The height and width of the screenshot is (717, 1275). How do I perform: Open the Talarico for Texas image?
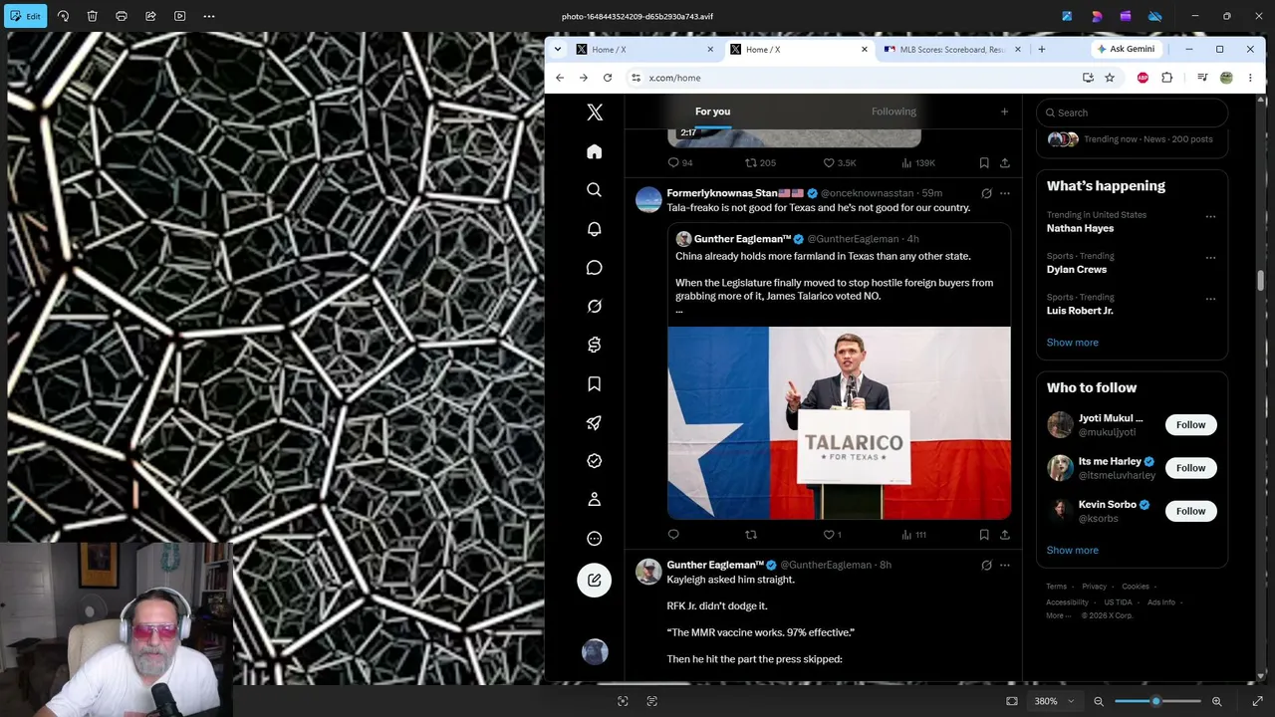click(839, 423)
